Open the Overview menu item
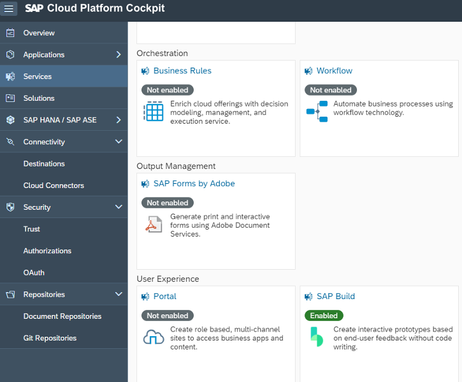This screenshot has width=462, height=382. coord(64,33)
